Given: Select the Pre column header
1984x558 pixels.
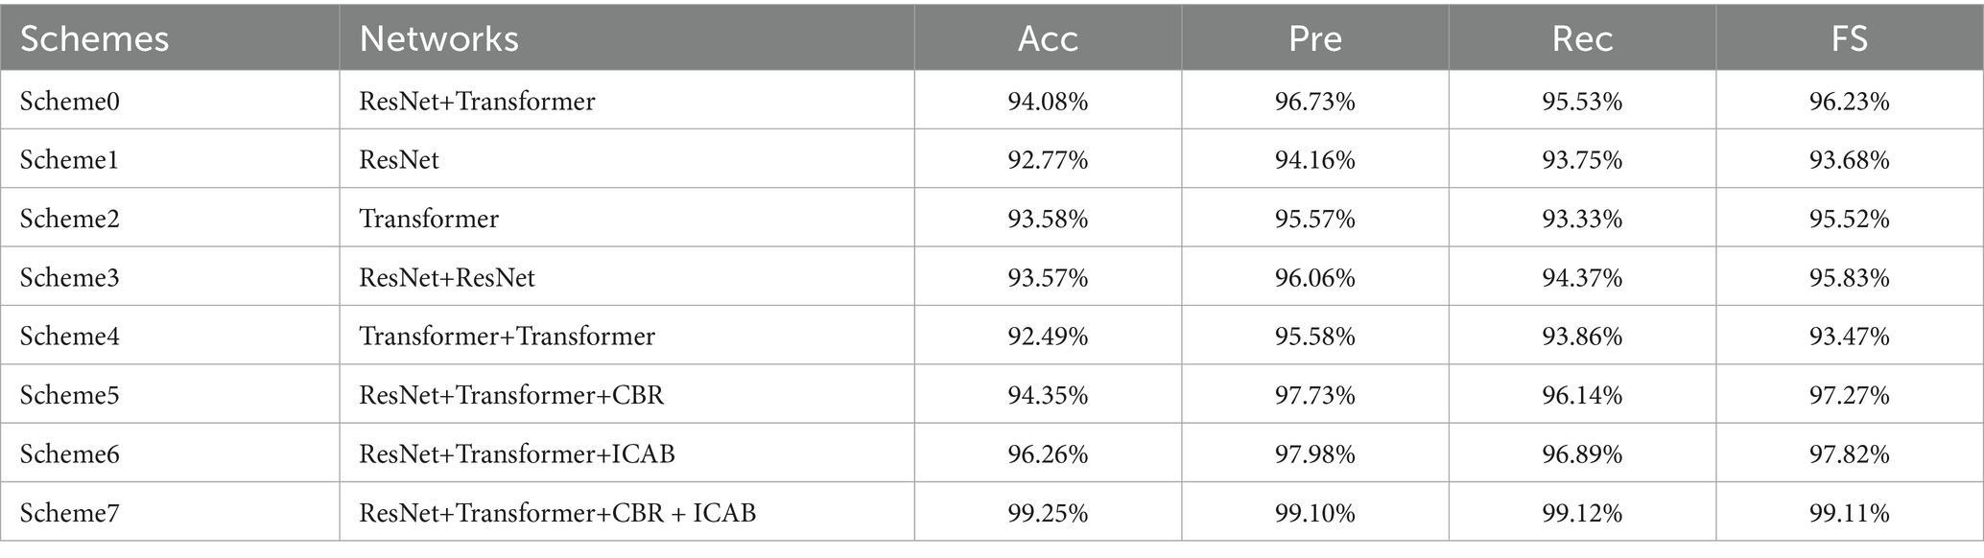Looking at the screenshot, I should coord(1314,39).
